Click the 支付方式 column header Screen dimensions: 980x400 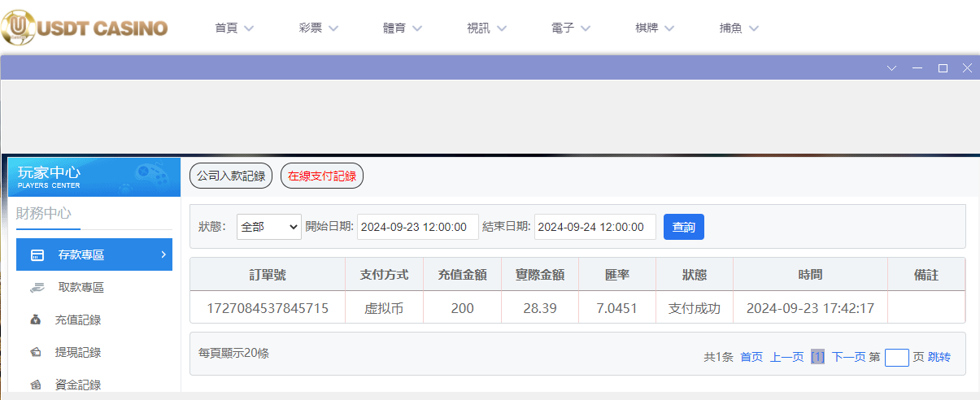click(x=385, y=275)
